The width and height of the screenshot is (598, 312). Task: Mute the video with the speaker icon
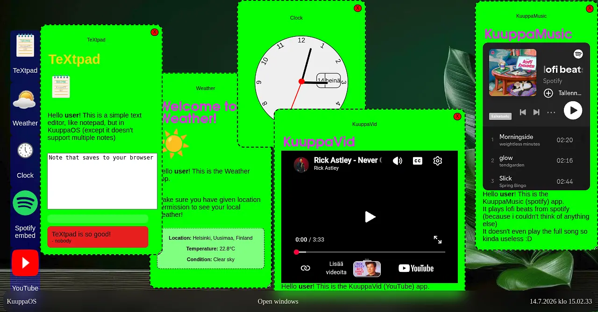[398, 161]
